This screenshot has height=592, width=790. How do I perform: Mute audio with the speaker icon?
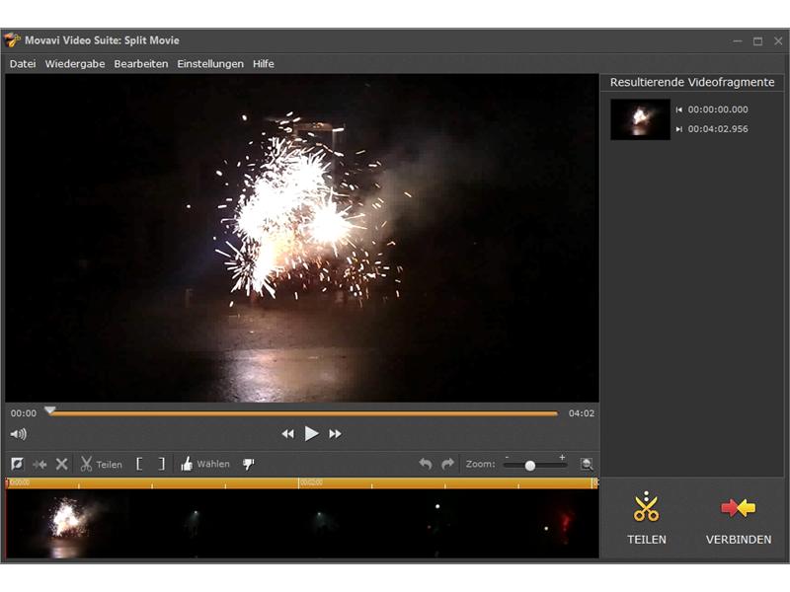pos(18,434)
